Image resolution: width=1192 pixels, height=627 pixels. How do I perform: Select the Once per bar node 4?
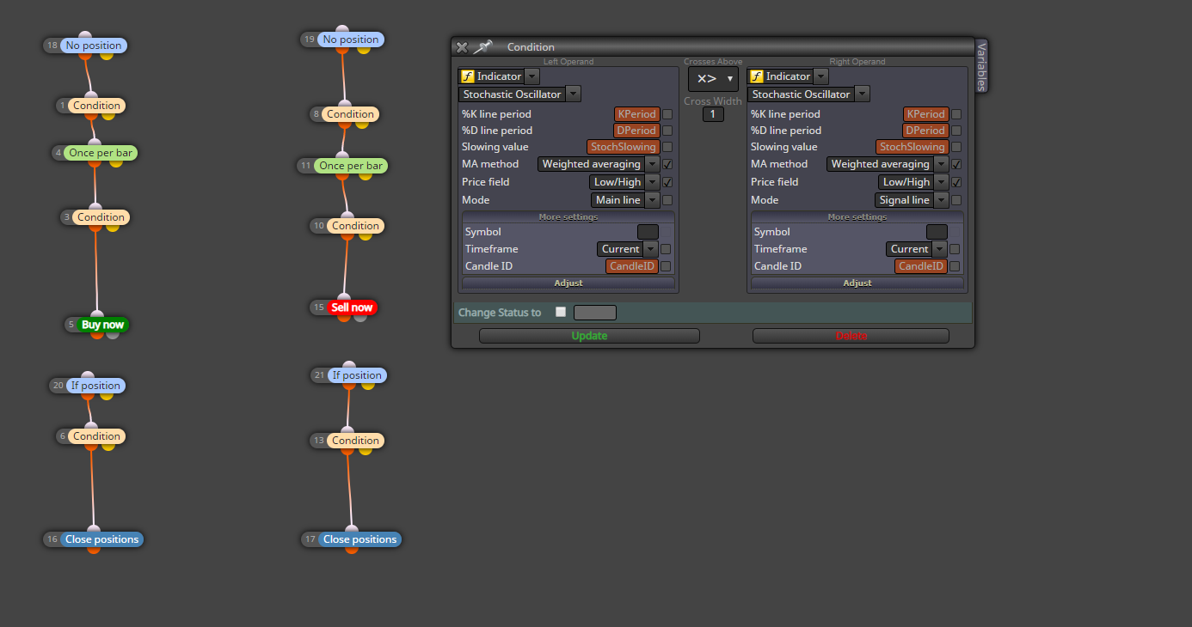(x=101, y=153)
